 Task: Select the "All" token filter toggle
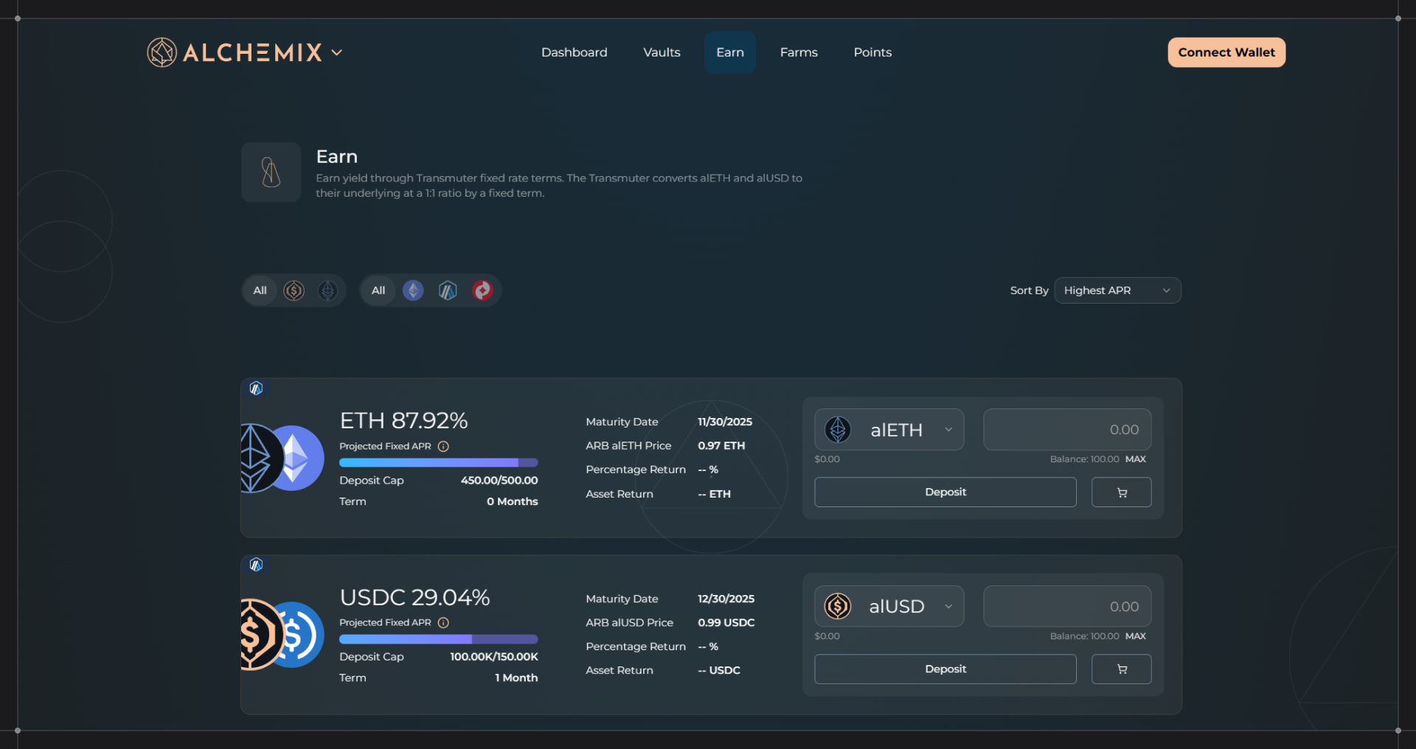tap(260, 290)
